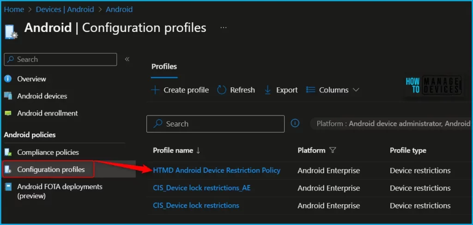Image resolution: width=473 pixels, height=225 pixels.
Task: Open the Platform filter pill
Action: click(x=391, y=124)
